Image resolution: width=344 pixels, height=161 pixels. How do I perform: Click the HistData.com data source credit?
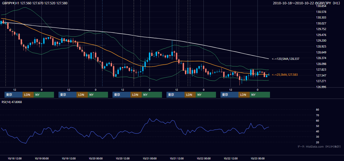tap(319, 147)
